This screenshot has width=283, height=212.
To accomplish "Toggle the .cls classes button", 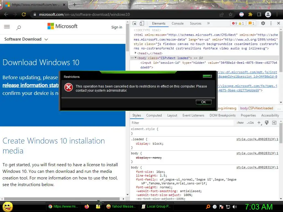I will (x=250, y=123).
